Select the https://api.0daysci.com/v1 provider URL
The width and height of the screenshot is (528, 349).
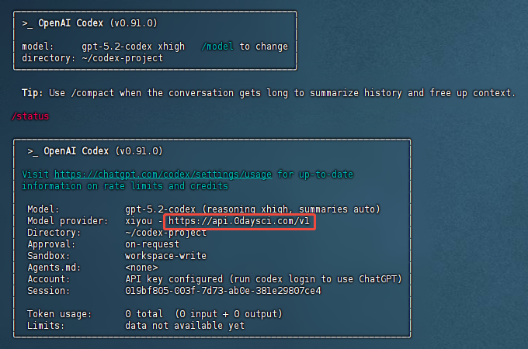click(238, 221)
